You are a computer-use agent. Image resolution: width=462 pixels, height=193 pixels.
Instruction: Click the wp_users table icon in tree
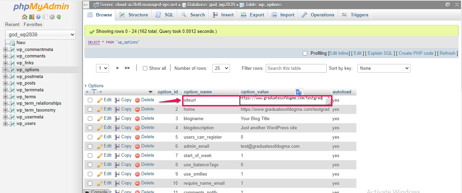coord(12,124)
